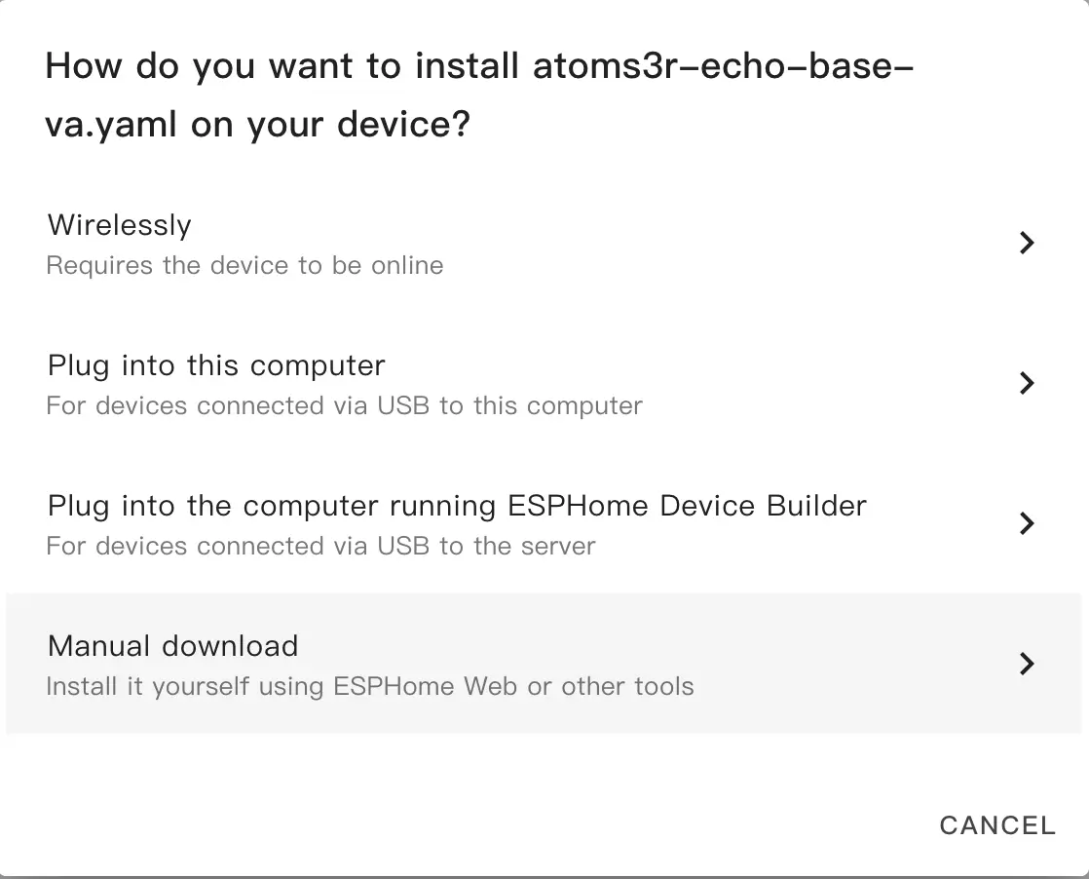Choose the Manual download option
This screenshot has height=879, width=1089.
click(x=173, y=646)
